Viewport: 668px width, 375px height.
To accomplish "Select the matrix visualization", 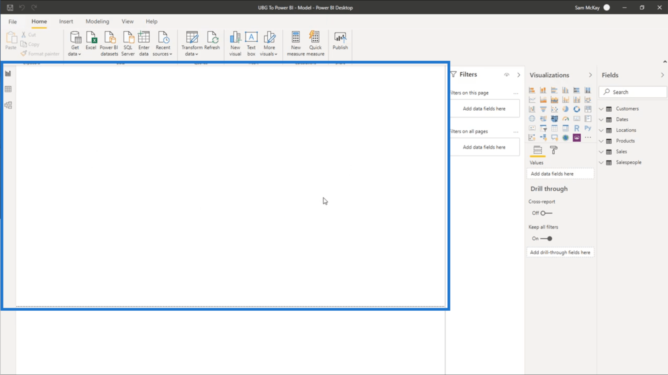I will [x=565, y=128].
